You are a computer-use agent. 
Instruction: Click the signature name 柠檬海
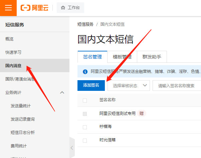(x=106, y=127)
